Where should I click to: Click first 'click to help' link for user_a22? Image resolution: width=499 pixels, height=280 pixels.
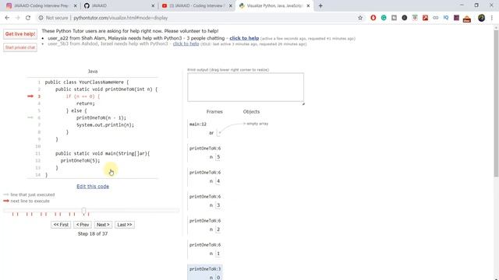[244, 38]
